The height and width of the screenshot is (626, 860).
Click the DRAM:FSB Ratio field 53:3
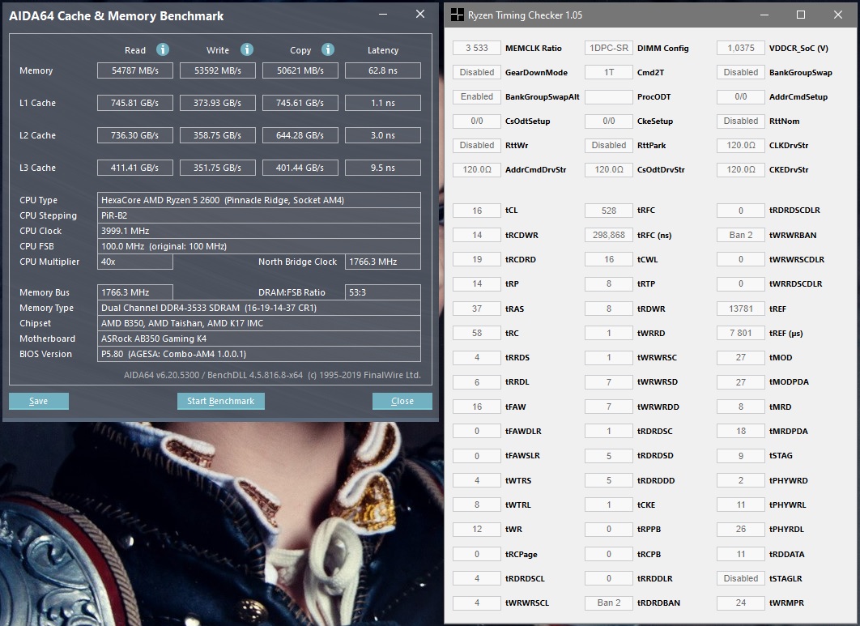pos(383,292)
